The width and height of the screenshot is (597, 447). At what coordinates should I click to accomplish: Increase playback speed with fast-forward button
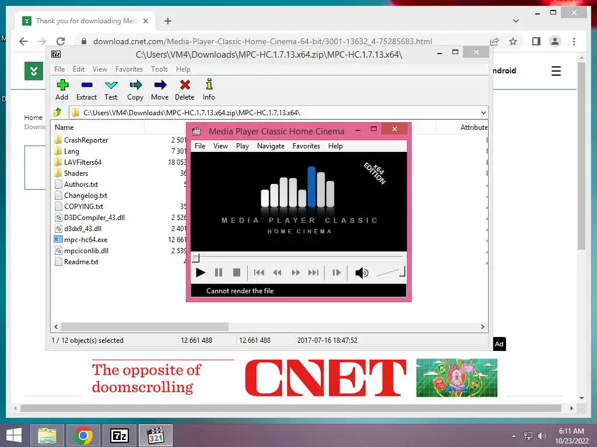[x=296, y=272]
